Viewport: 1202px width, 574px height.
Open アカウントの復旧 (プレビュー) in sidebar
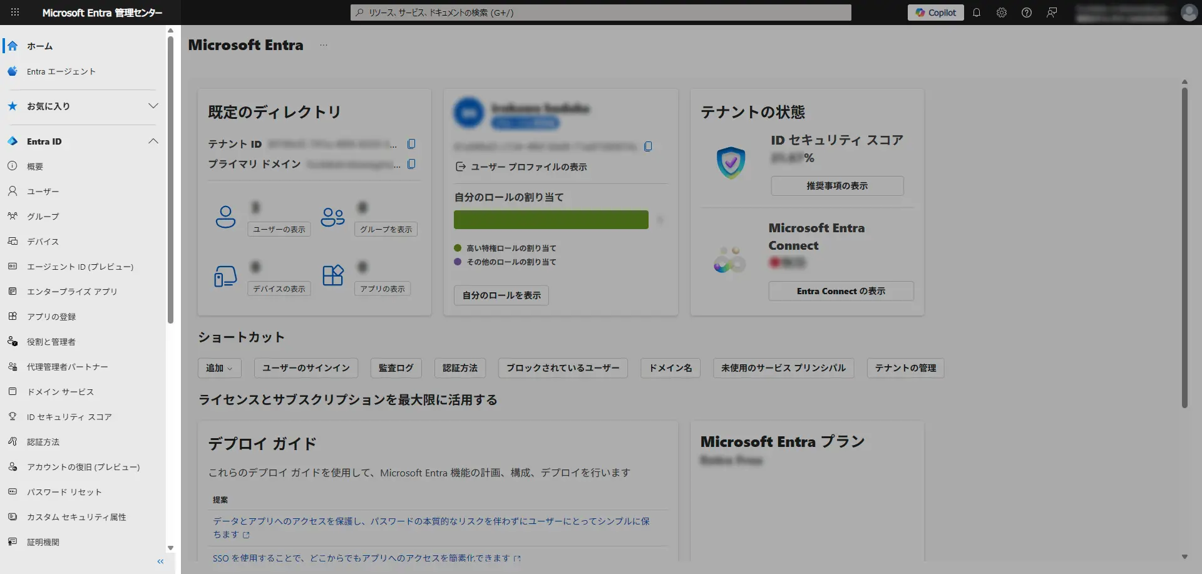click(84, 467)
